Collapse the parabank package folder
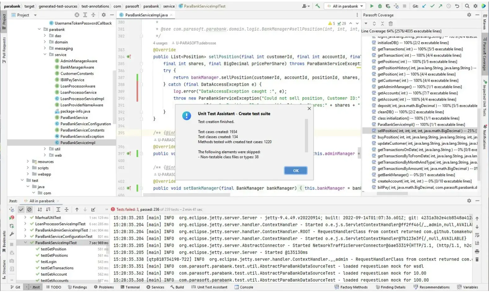Viewport: 489px width, 293px height. click(39, 29)
